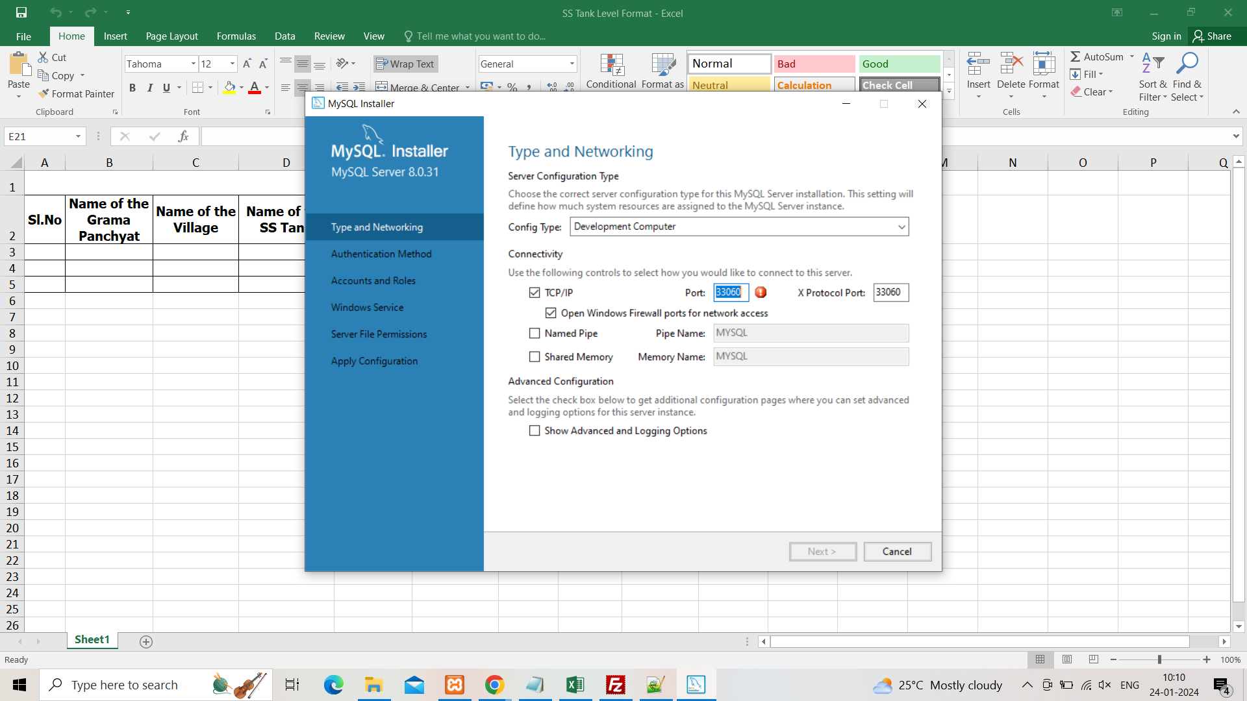The width and height of the screenshot is (1247, 701).
Task: Apply Underline formatting
Action: pos(167,88)
